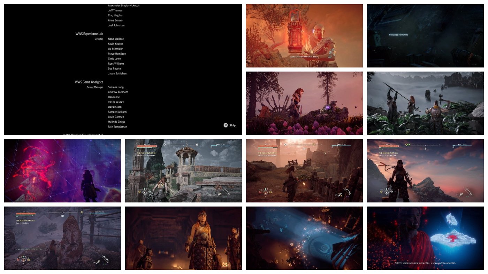488x274 pixels.
Task: Select the credit name "Steve Hamilton"
Action: [117, 54]
